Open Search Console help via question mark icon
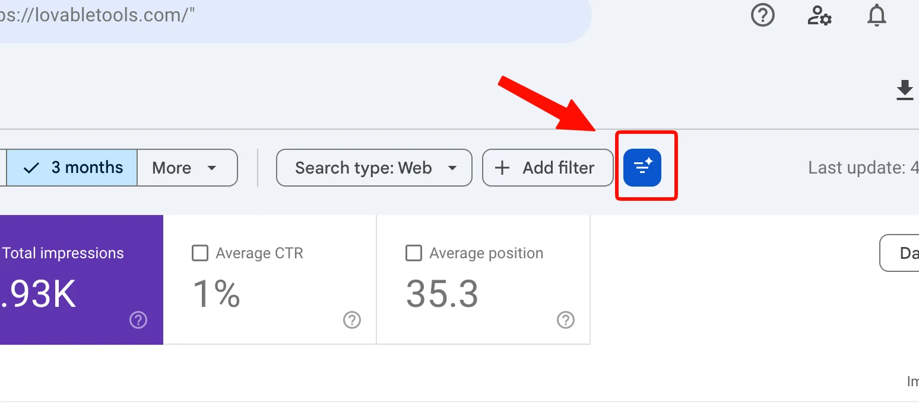 pos(762,16)
